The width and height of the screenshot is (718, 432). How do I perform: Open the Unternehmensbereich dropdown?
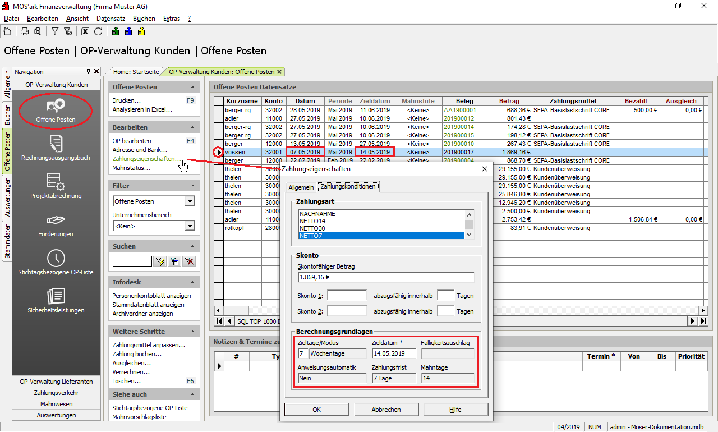190,226
